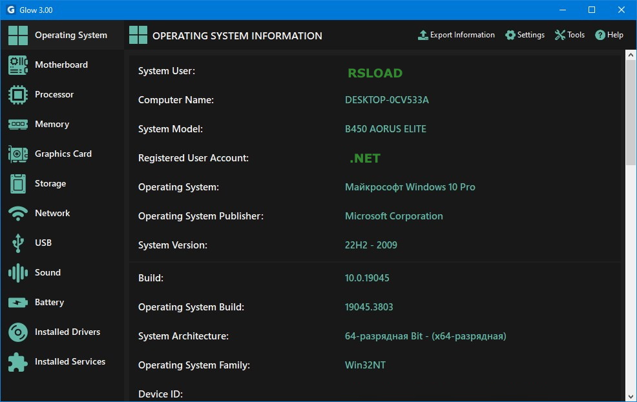Click the Motherboard icon in sidebar
The height and width of the screenshot is (402, 637).
point(18,65)
